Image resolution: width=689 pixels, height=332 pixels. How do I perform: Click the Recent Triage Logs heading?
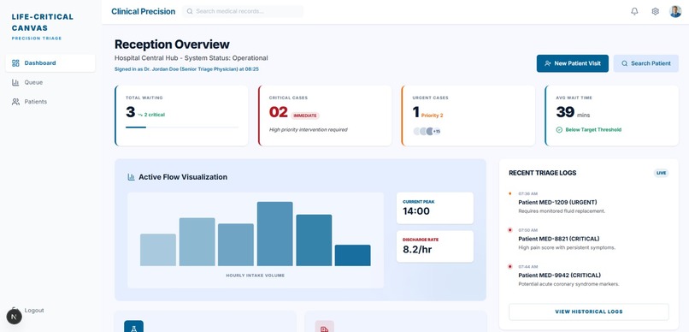point(543,173)
